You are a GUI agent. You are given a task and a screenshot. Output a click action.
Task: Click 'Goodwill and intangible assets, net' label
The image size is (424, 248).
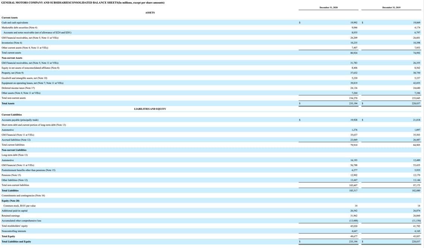tap(24, 78)
